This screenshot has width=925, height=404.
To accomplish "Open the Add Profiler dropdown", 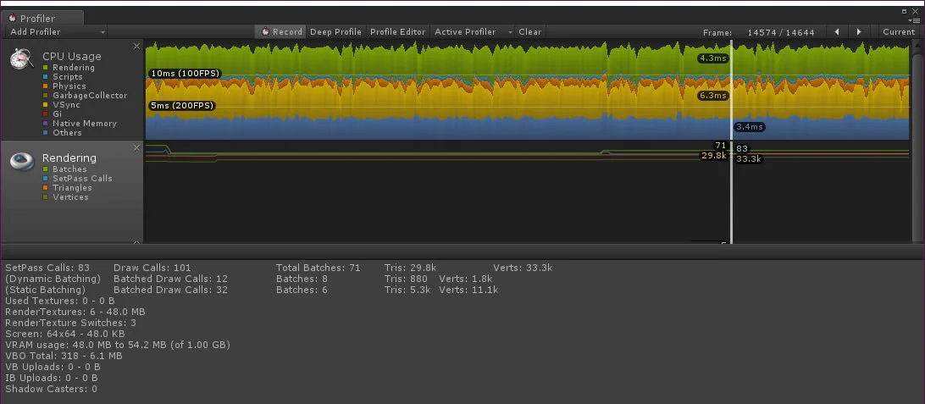I will coord(57,32).
